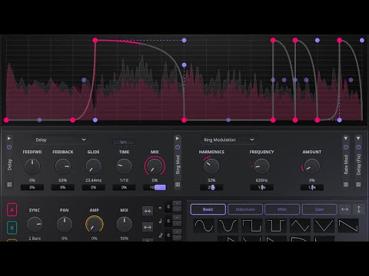The image size is (369, 276).
Task: Expand the Rate Mod strip via its down arrow
Action: point(346,138)
